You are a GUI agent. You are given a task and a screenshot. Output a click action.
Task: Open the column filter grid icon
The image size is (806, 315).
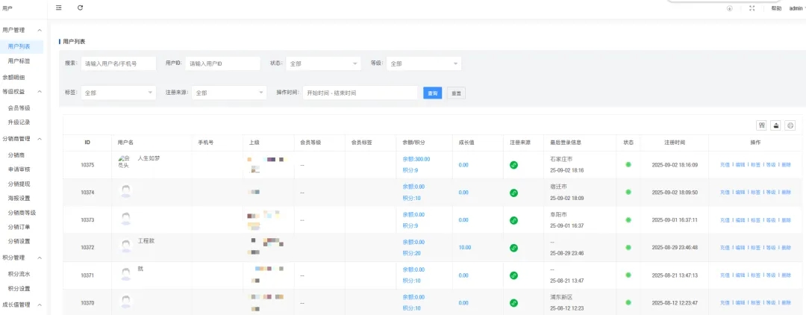click(x=762, y=125)
